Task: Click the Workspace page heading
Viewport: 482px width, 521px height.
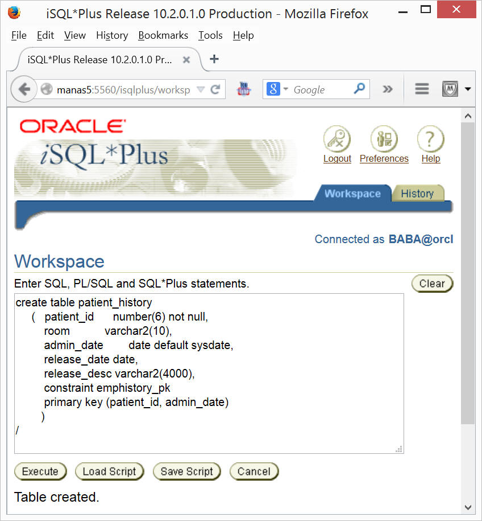Action: (x=59, y=261)
